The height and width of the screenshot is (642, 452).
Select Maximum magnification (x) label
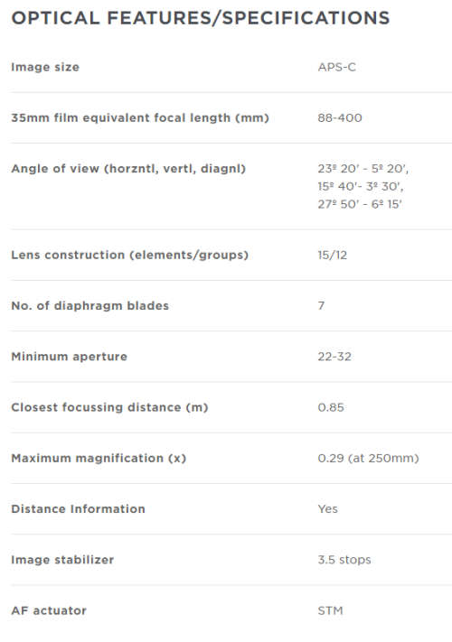coord(99,458)
